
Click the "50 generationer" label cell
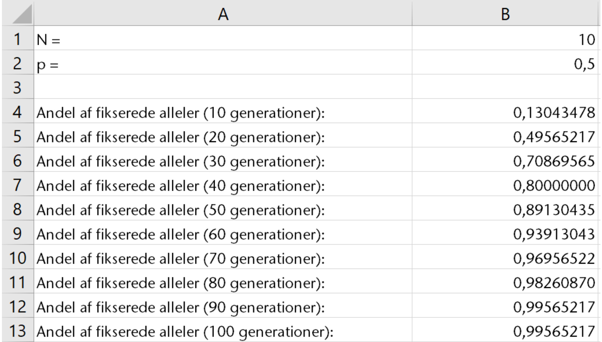223,210
